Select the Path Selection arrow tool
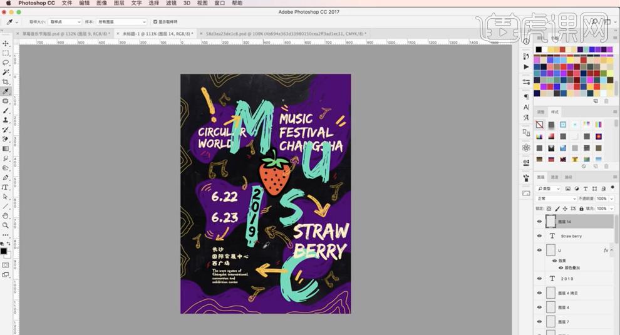 click(x=6, y=197)
